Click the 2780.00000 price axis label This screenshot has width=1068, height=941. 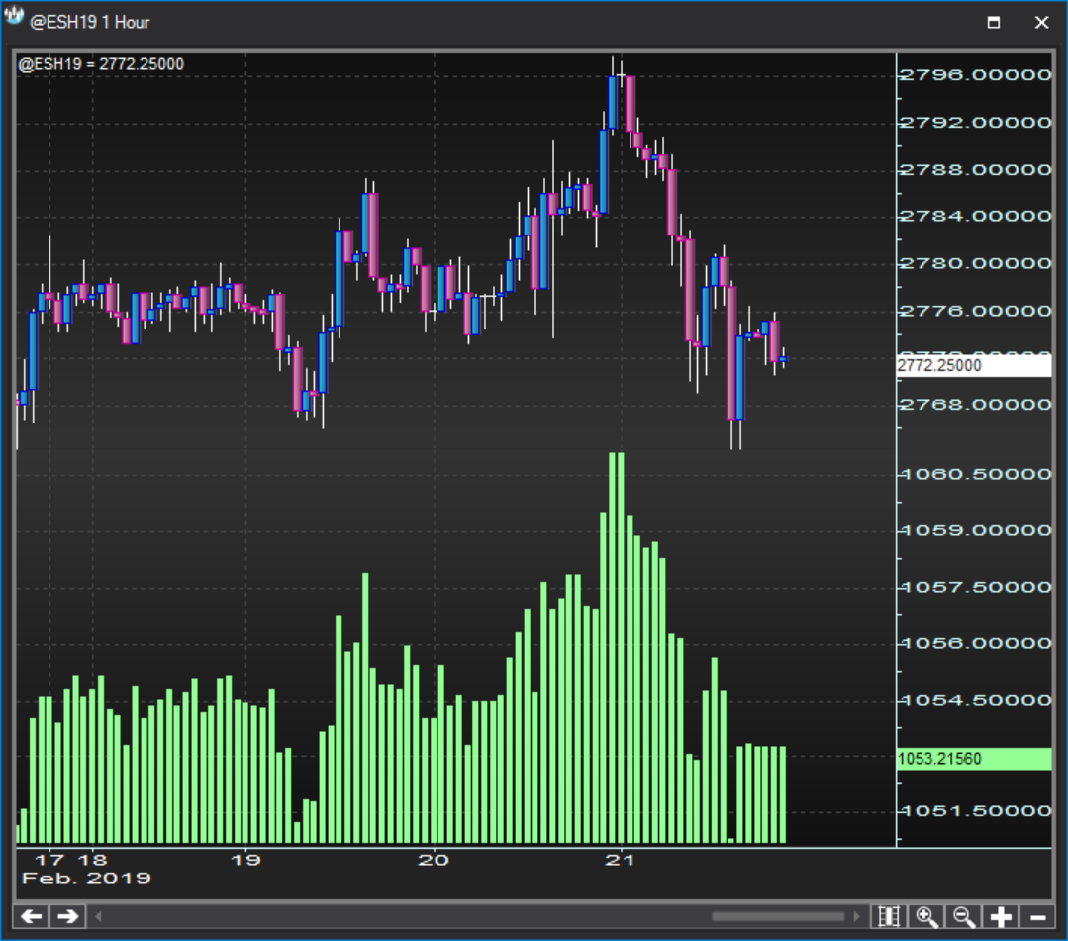point(975,263)
